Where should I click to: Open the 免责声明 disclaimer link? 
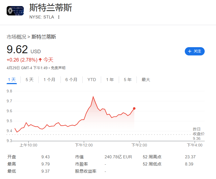(x=58, y=68)
